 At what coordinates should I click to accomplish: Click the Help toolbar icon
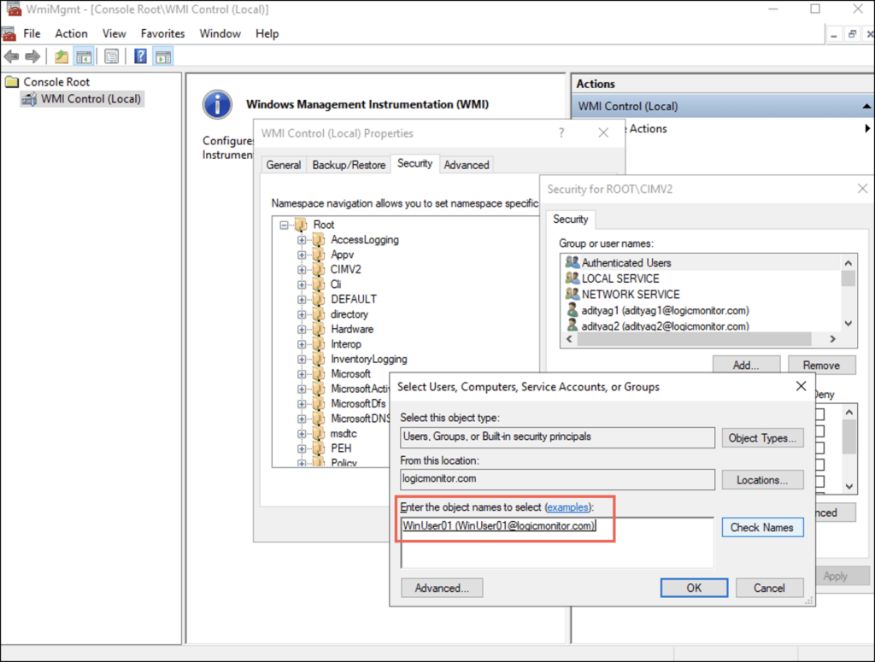click(140, 56)
